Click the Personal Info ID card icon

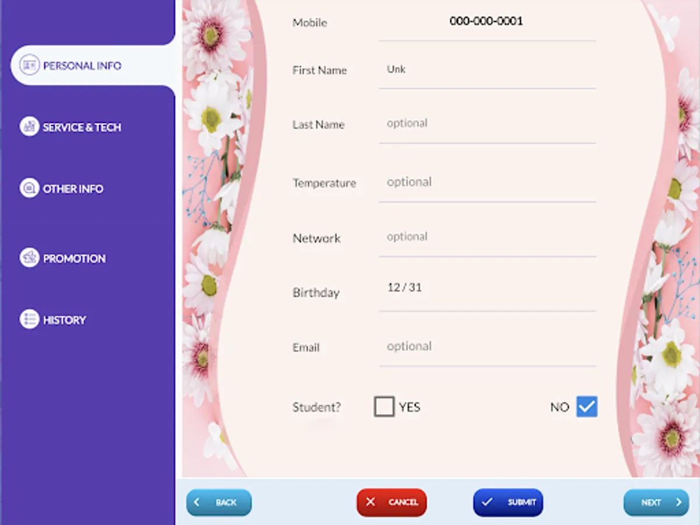tap(29, 65)
